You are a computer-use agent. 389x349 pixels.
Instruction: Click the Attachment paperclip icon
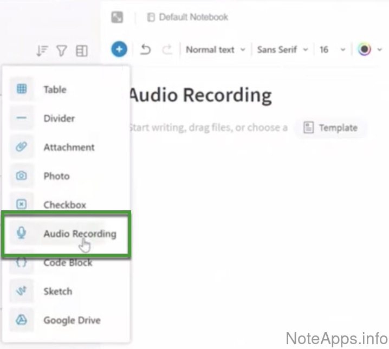(22, 147)
